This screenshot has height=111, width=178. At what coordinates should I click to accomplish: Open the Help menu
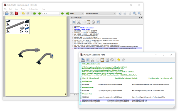point(43,9)
